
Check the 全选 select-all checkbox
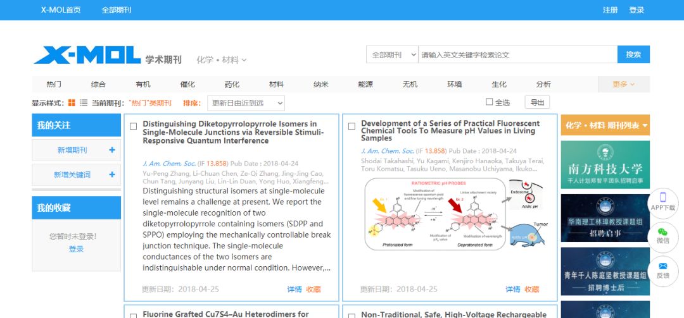(x=489, y=102)
